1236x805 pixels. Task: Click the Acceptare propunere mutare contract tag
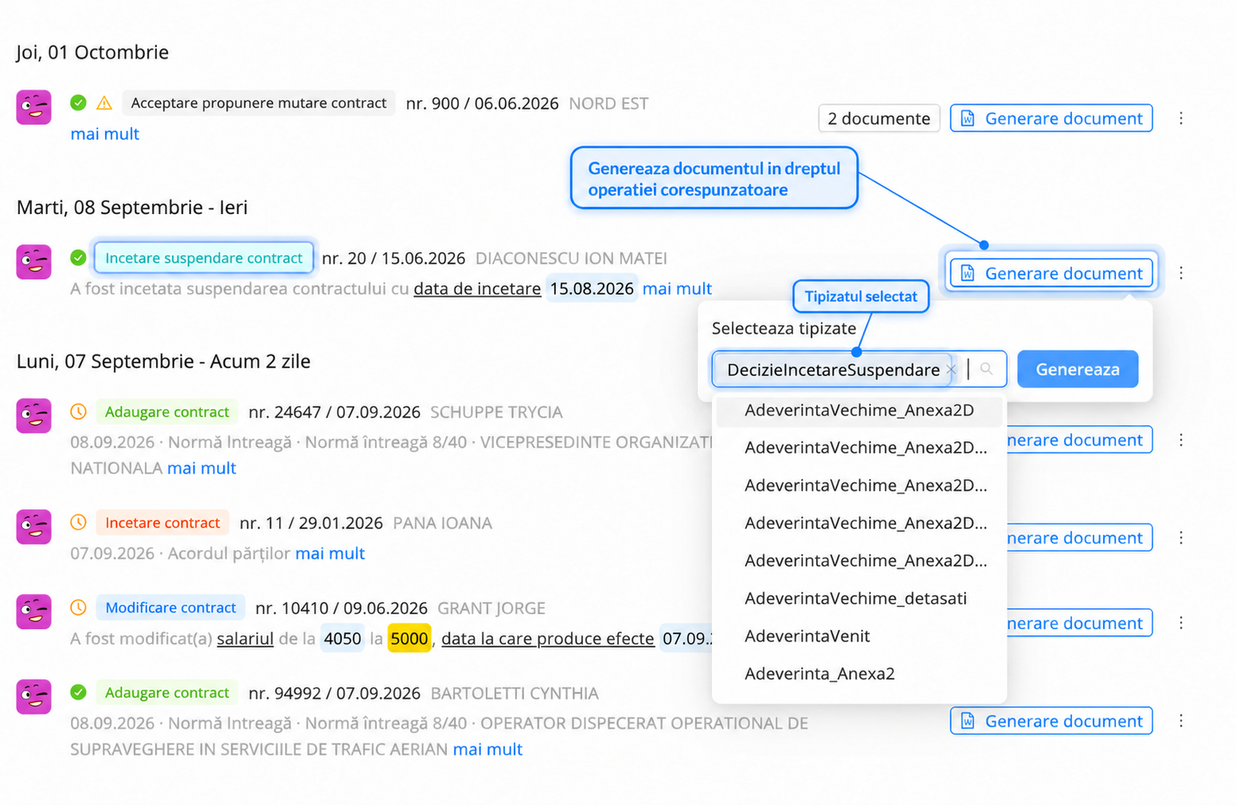tap(258, 103)
